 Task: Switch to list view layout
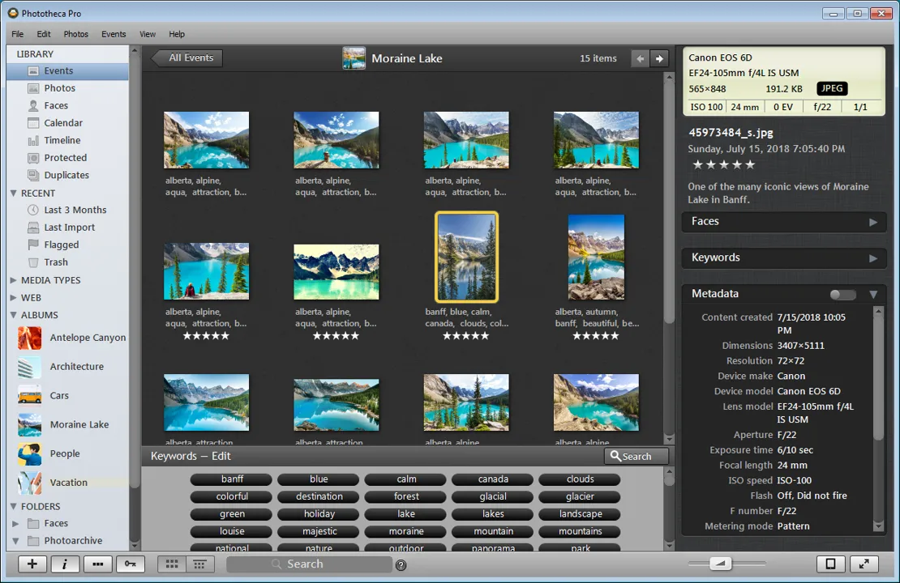[x=199, y=564]
